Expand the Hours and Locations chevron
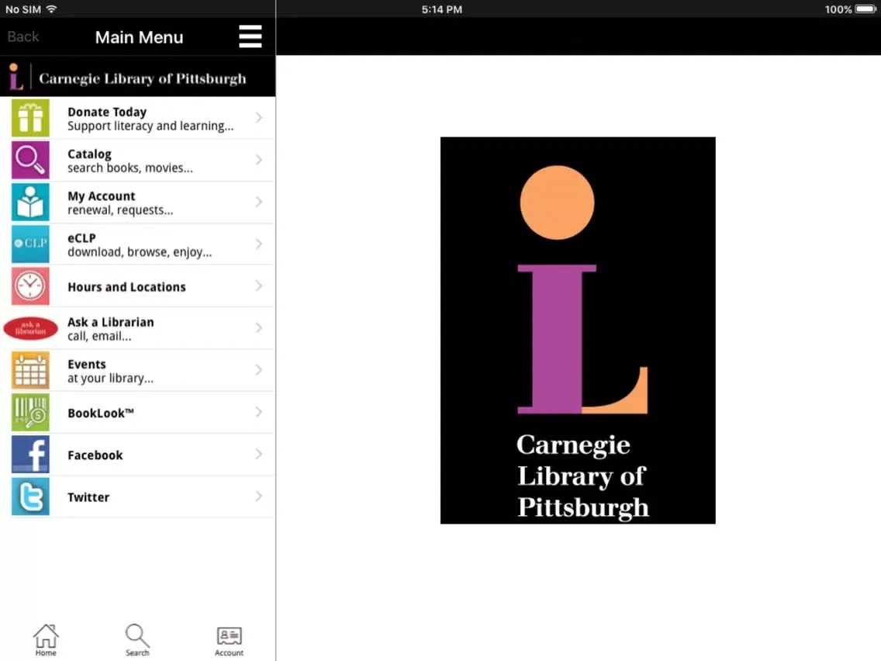 coord(259,286)
